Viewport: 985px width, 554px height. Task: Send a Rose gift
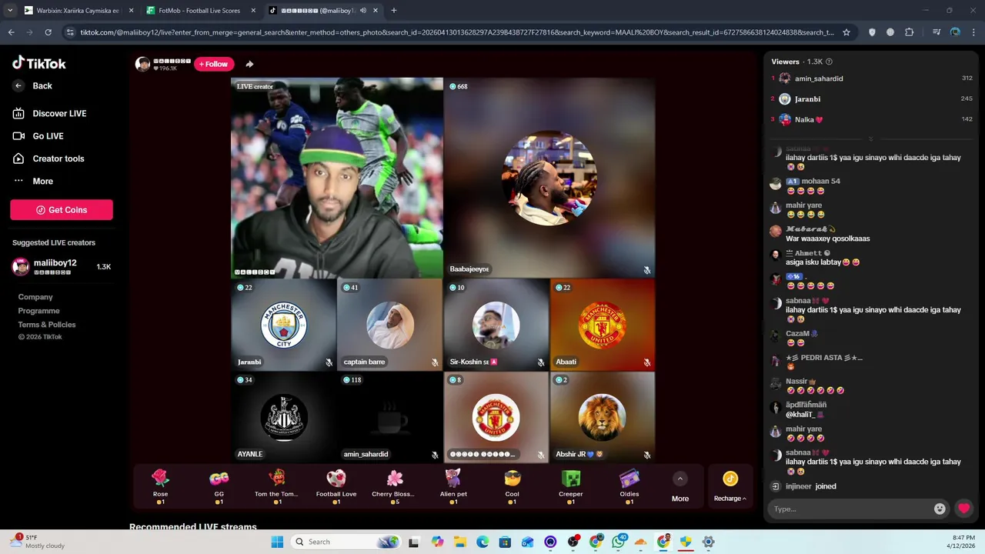[x=160, y=486]
